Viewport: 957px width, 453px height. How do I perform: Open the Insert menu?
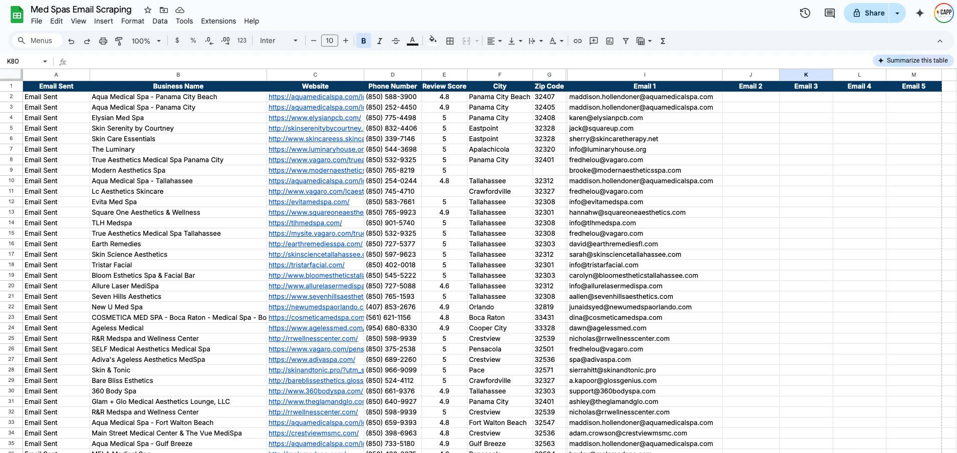tap(103, 21)
